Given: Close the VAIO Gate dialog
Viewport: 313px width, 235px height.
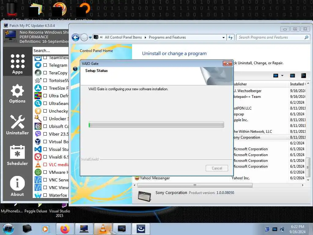Looking at the screenshot, I should click(x=227, y=64).
